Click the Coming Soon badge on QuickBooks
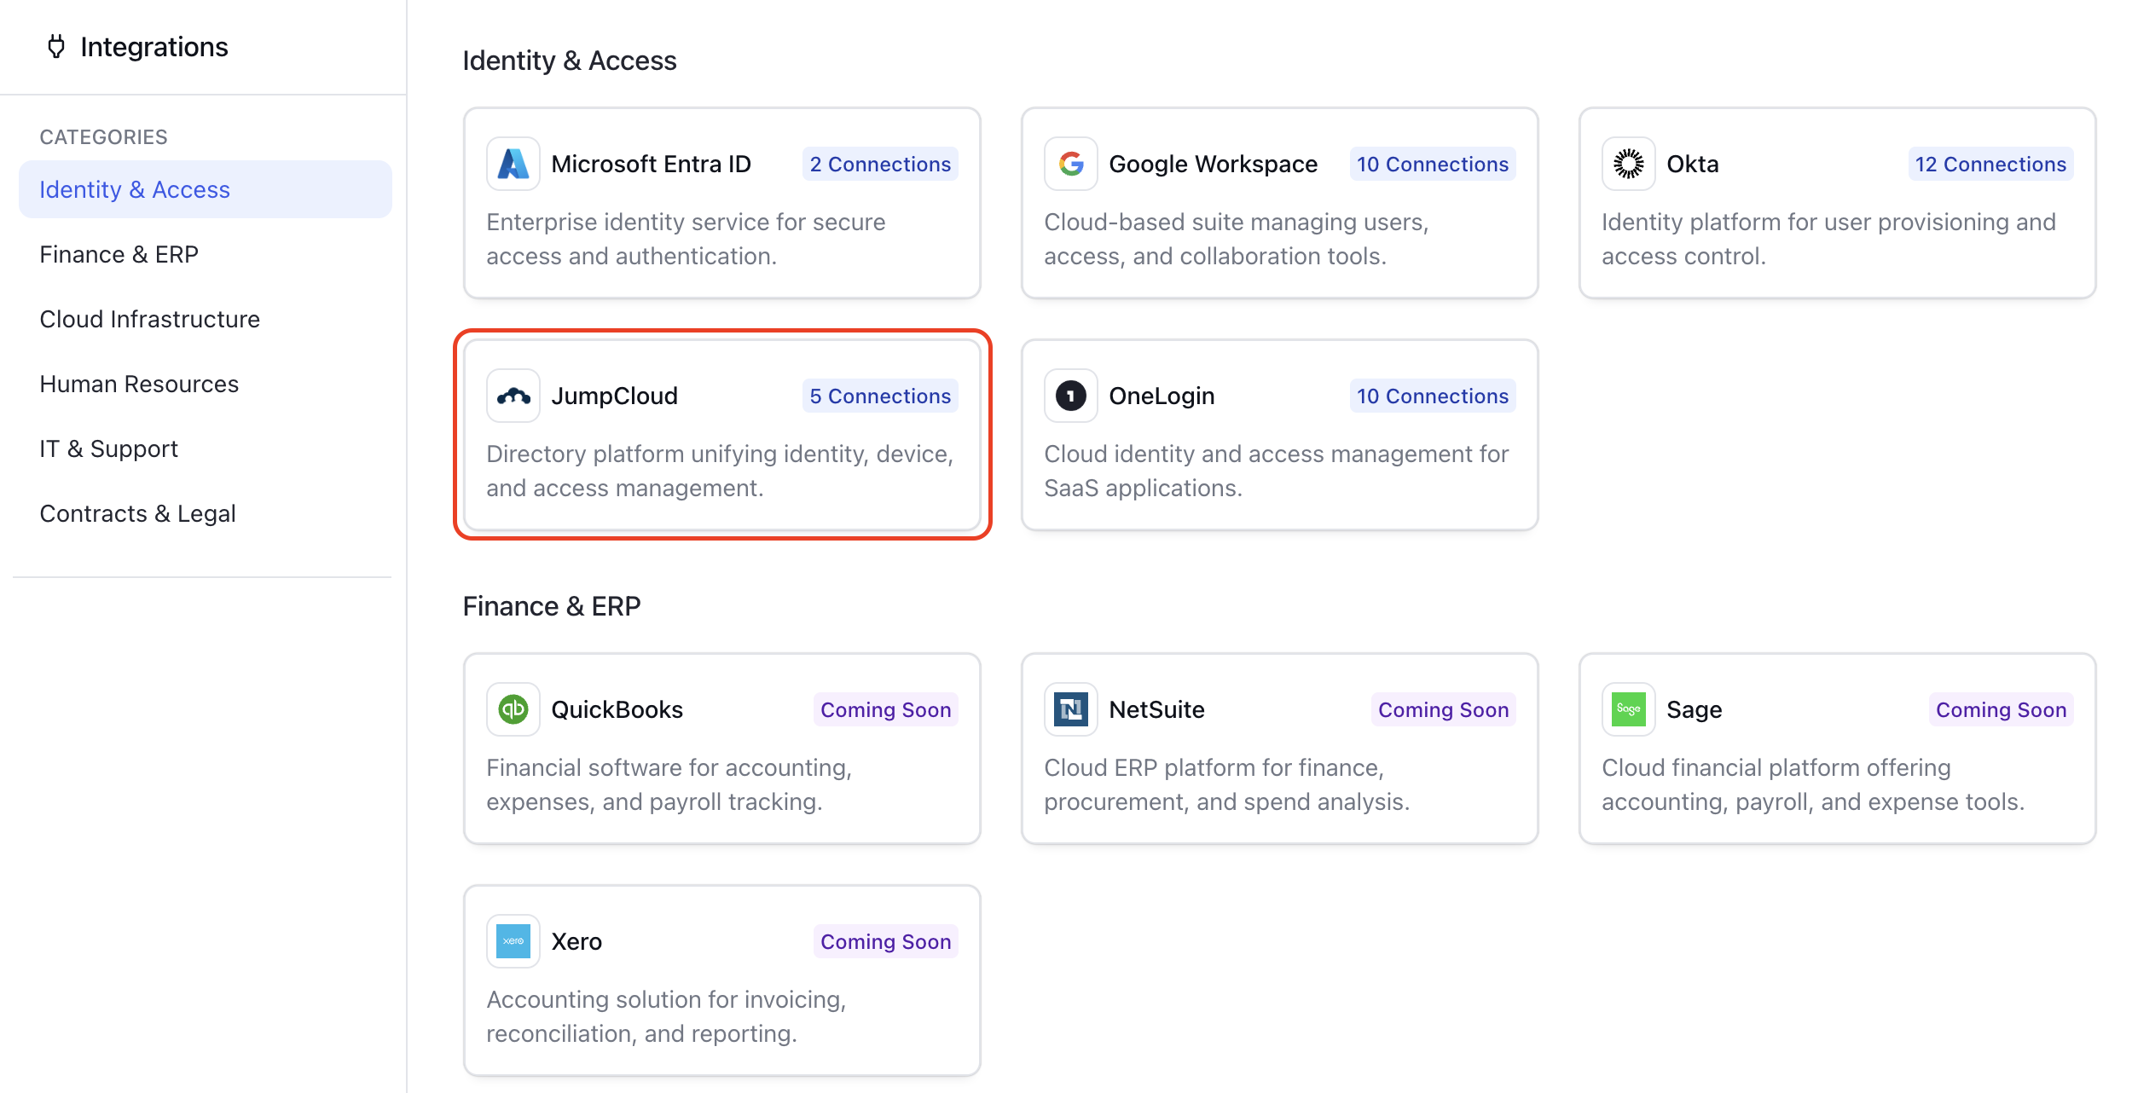The height and width of the screenshot is (1093, 2132). 885,709
